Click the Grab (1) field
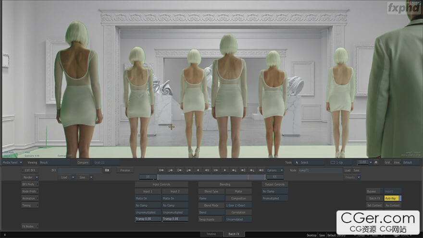The image size is (423, 238). (106, 162)
